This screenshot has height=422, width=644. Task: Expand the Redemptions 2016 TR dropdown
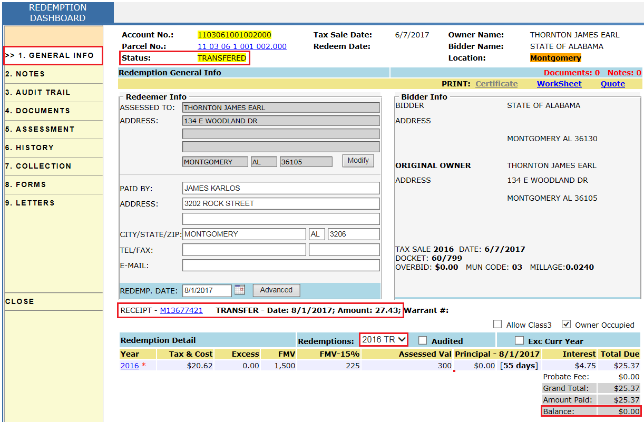383,340
